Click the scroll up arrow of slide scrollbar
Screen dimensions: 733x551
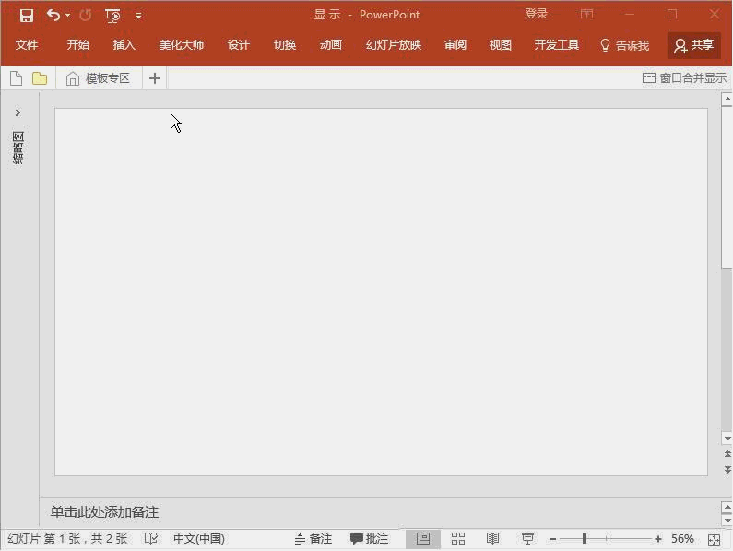click(x=727, y=100)
